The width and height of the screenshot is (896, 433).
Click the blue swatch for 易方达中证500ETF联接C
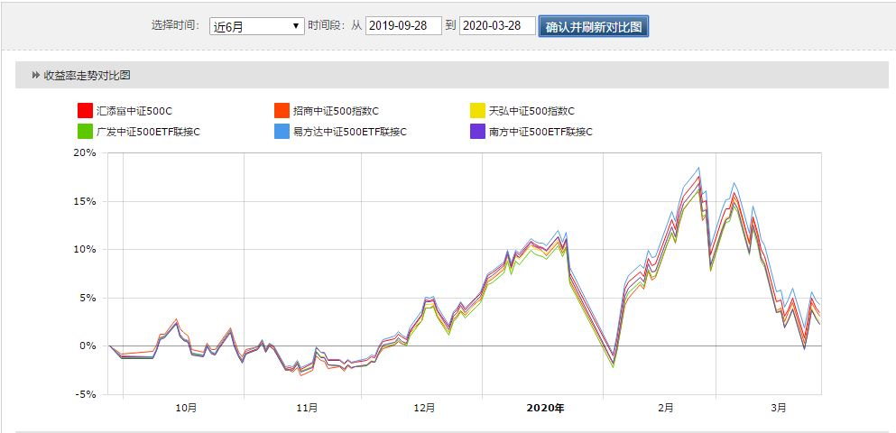[282, 132]
